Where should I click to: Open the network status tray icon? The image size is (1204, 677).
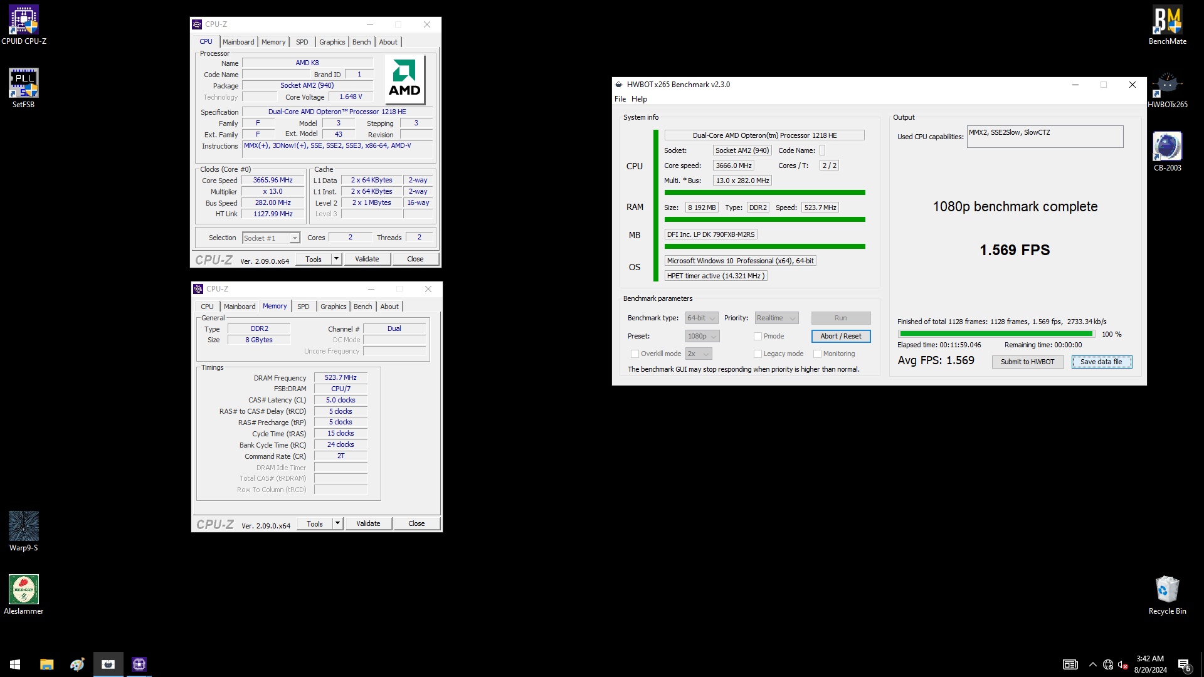click(1108, 664)
